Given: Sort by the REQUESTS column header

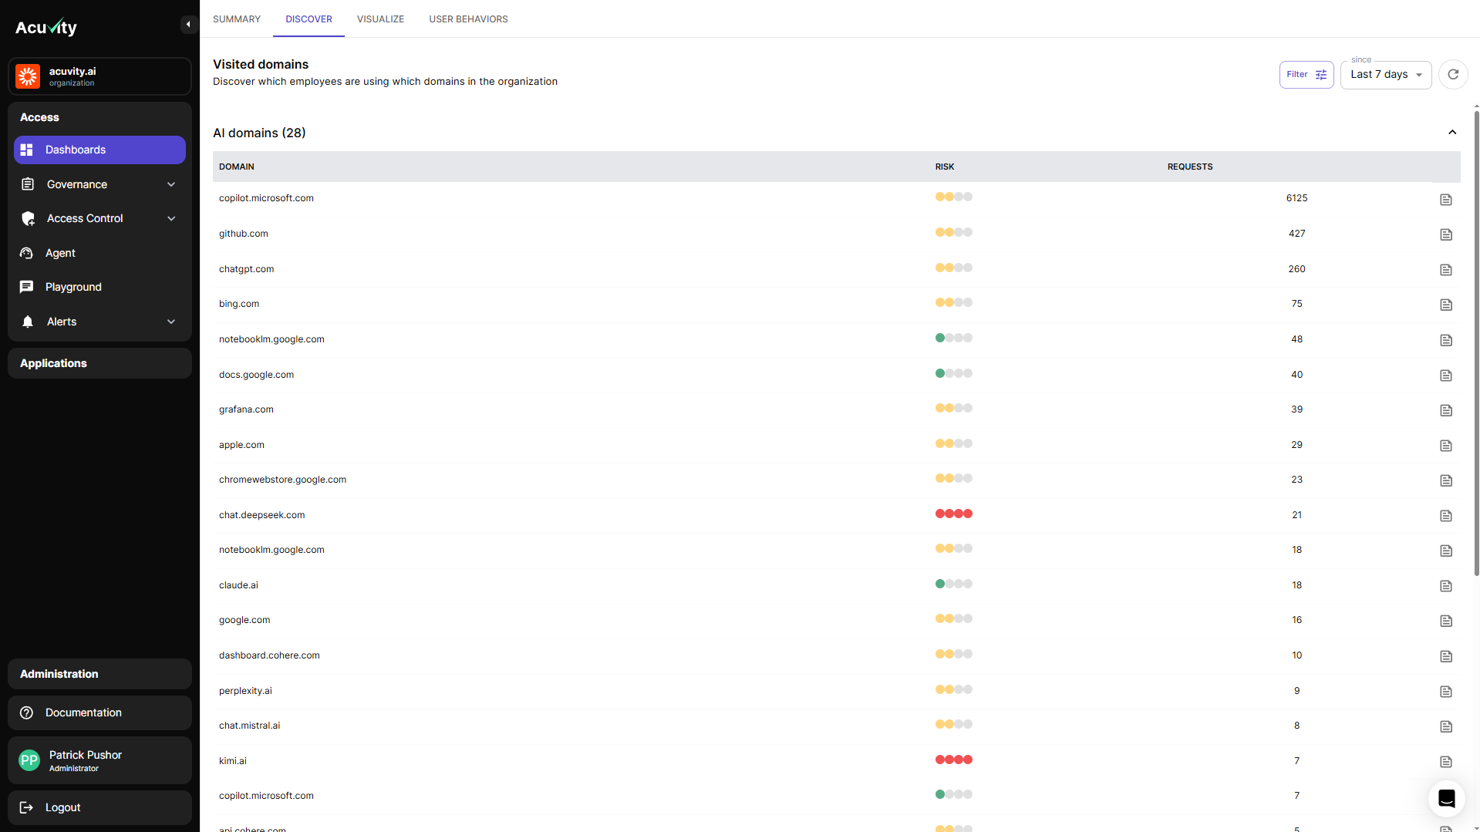Looking at the screenshot, I should [x=1190, y=167].
